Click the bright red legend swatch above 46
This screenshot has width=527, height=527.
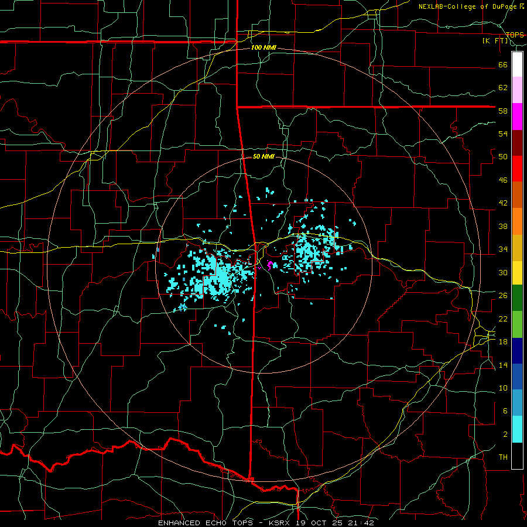517,169
